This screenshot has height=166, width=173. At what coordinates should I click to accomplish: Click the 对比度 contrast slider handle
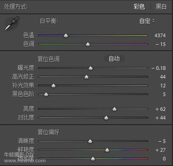tap(106, 118)
